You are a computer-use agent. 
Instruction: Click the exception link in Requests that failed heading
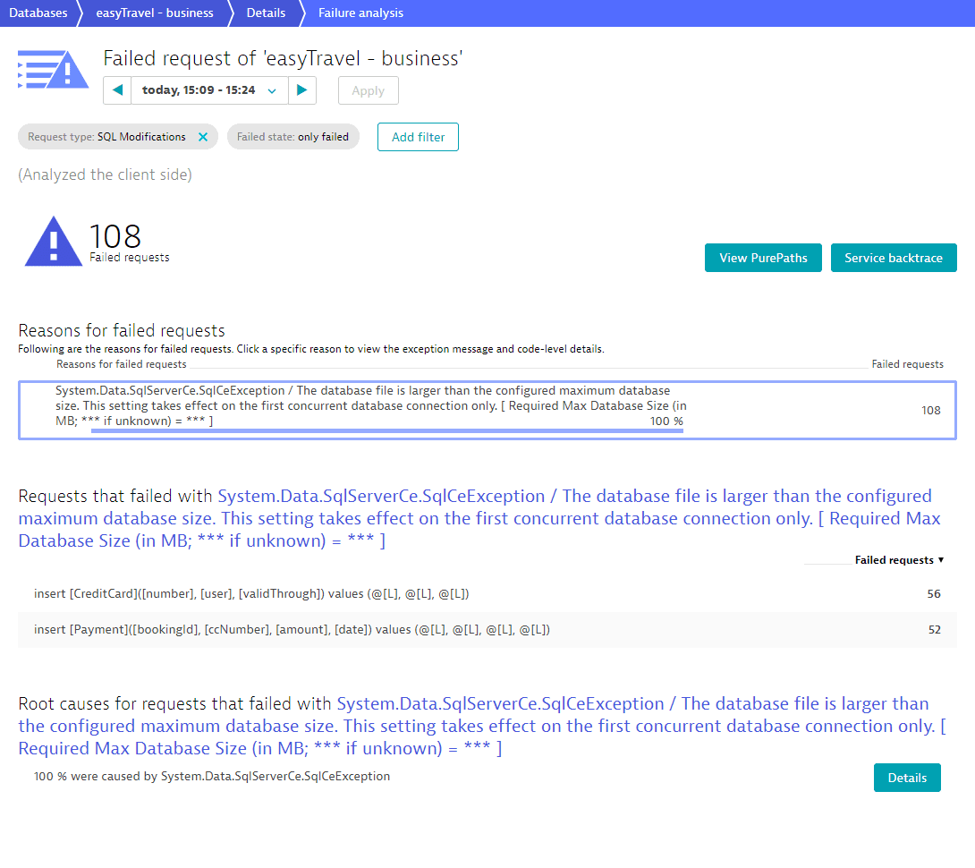tap(479, 518)
